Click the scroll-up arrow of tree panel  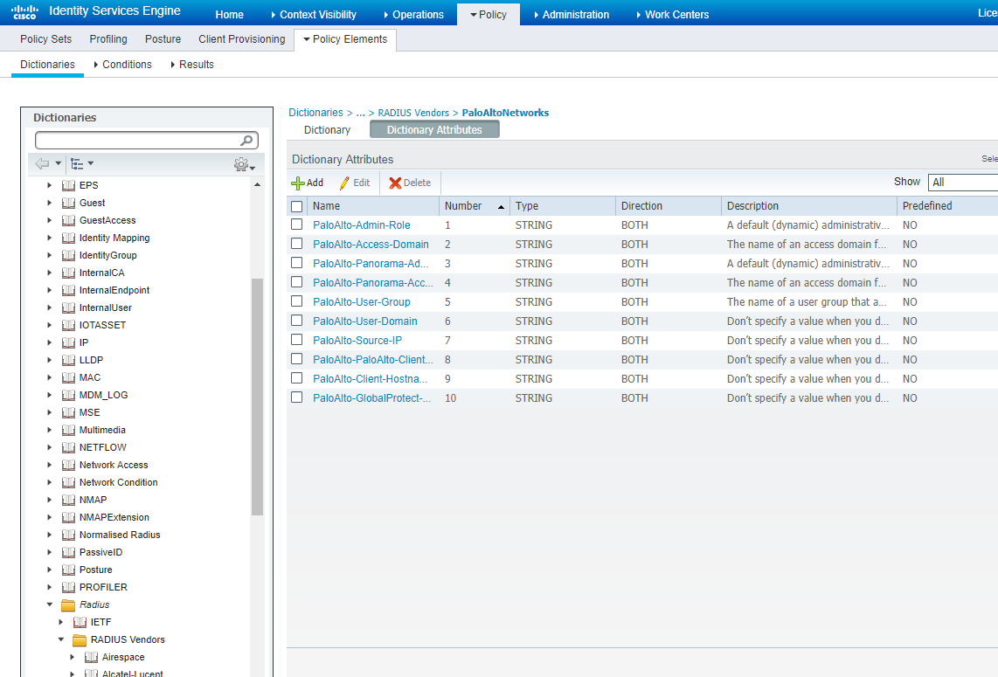257,184
